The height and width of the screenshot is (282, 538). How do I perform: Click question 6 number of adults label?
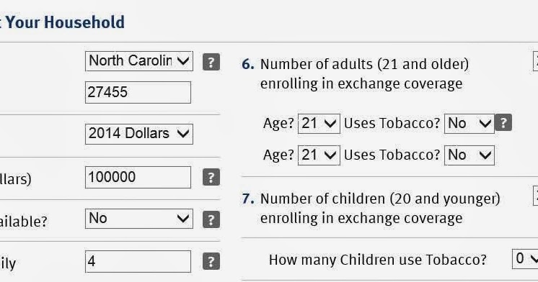(x=364, y=73)
